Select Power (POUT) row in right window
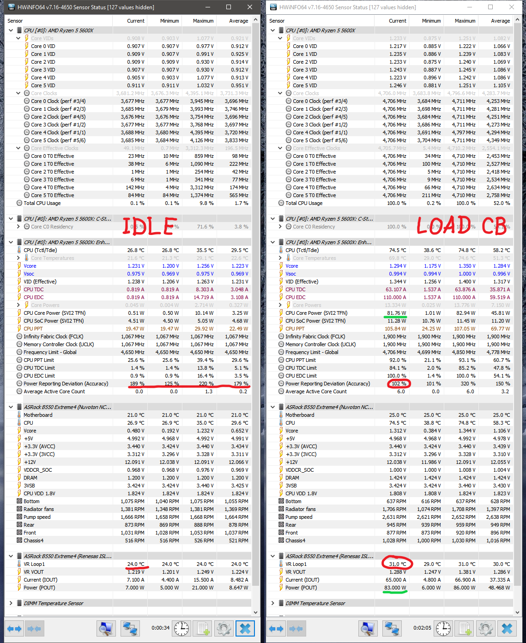Screen dimensions: 526x643 pyautogui.click(x=390, y=588)
